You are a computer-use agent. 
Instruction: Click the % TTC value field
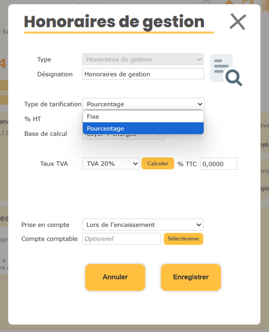coord(219,164)
